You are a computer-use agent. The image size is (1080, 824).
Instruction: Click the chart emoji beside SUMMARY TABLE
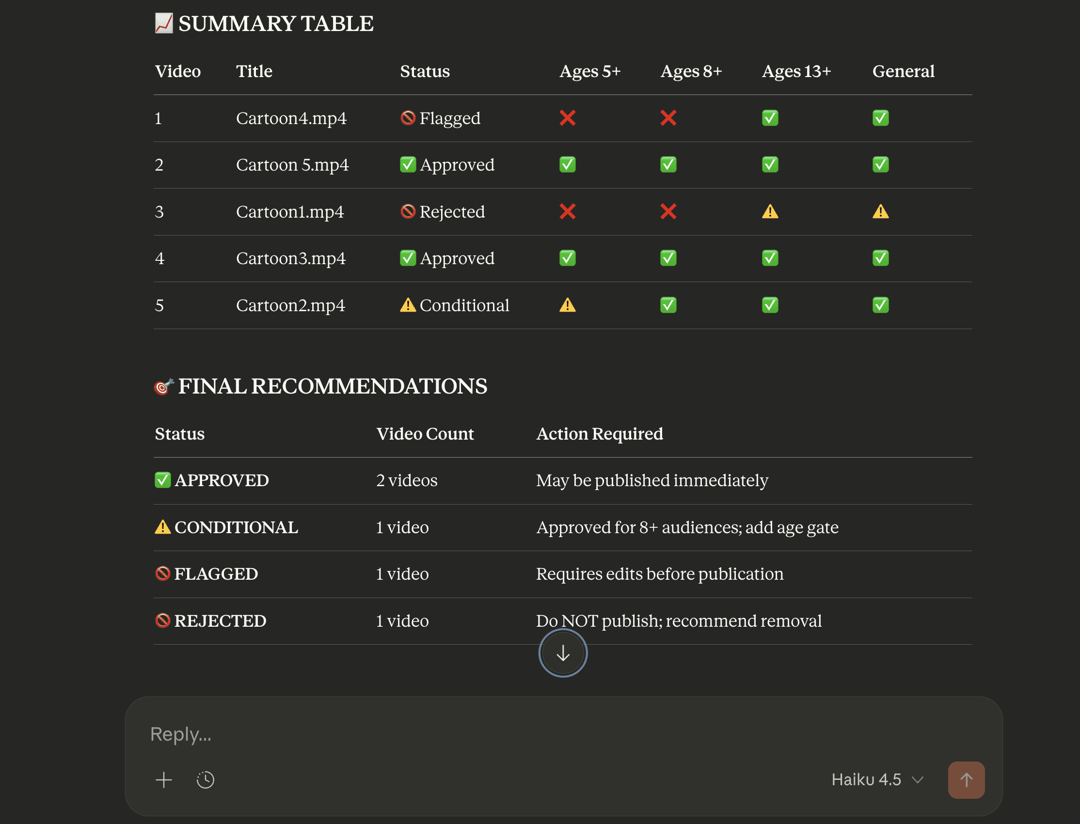click(164, 23)
